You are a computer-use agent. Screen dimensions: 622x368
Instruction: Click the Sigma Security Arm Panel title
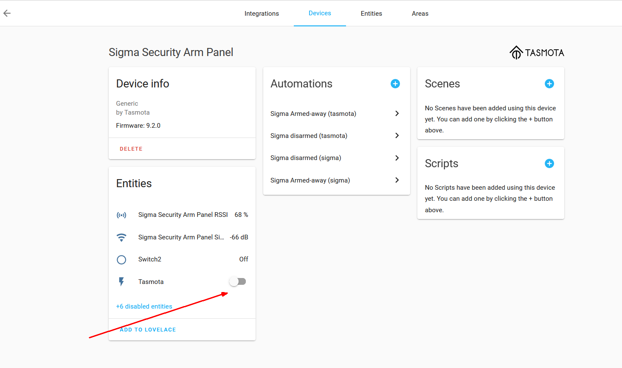[171, 52]
